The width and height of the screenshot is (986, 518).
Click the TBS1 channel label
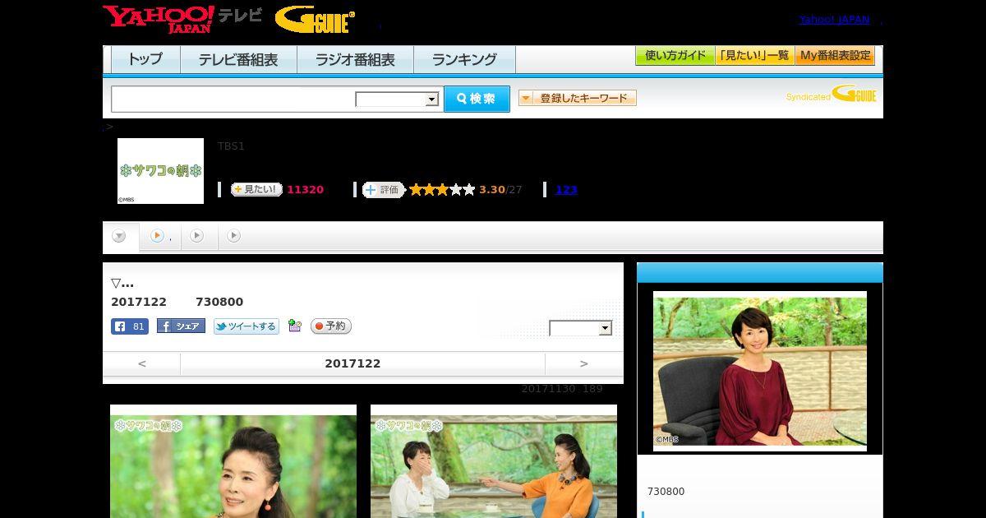point(231,146)
